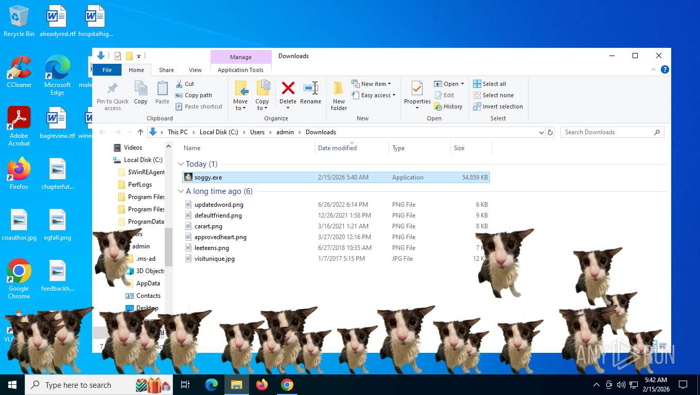Click the red Delete icon
Viewport: 700px width, 395px height.
288,88
